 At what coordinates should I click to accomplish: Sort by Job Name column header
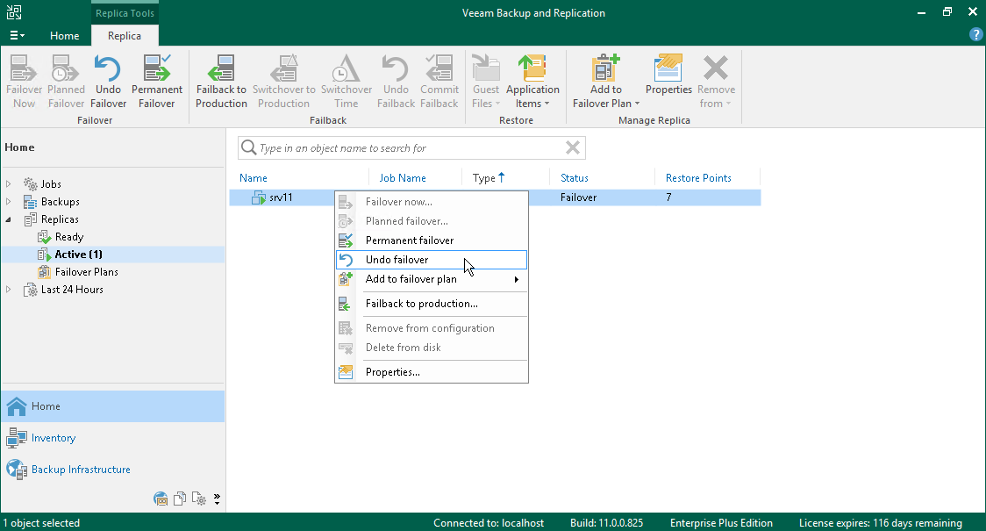click(403, 178)
